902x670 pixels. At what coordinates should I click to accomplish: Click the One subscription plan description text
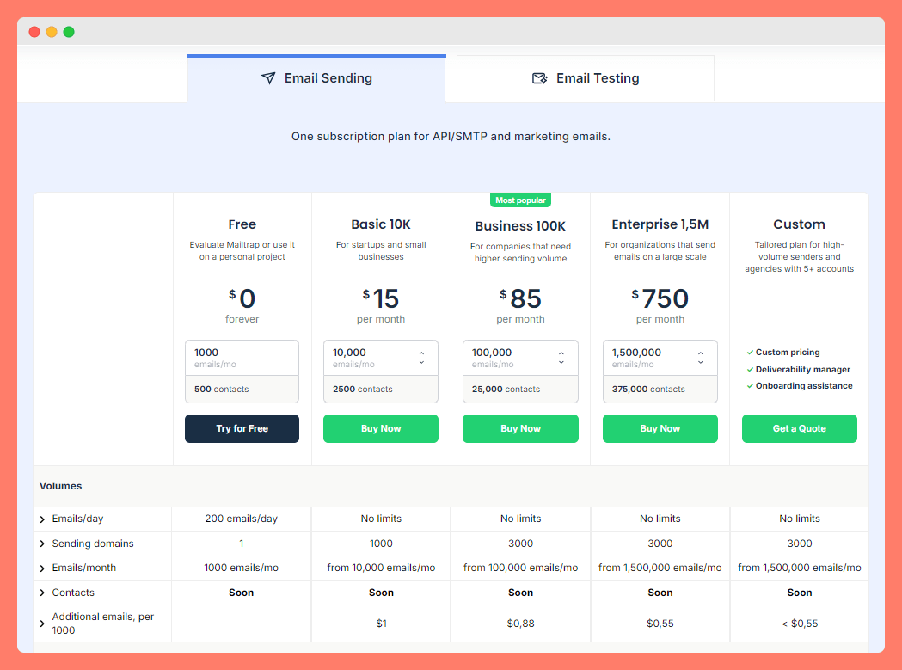pos(451,137)
